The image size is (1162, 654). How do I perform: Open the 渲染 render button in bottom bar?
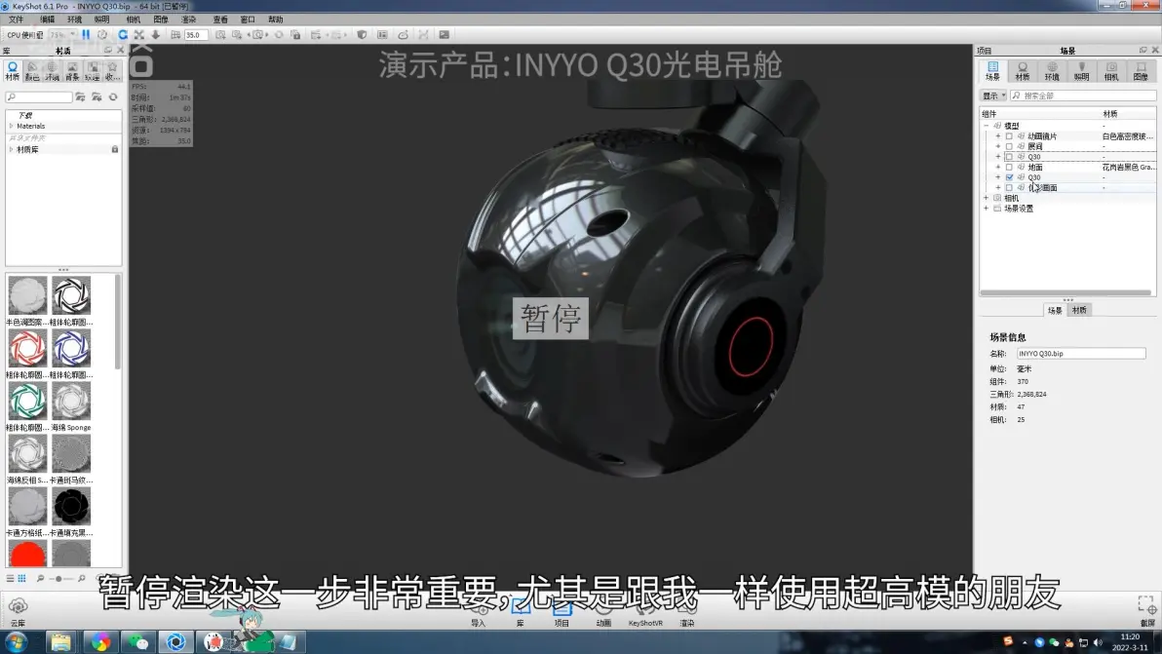tap(687, 615)
